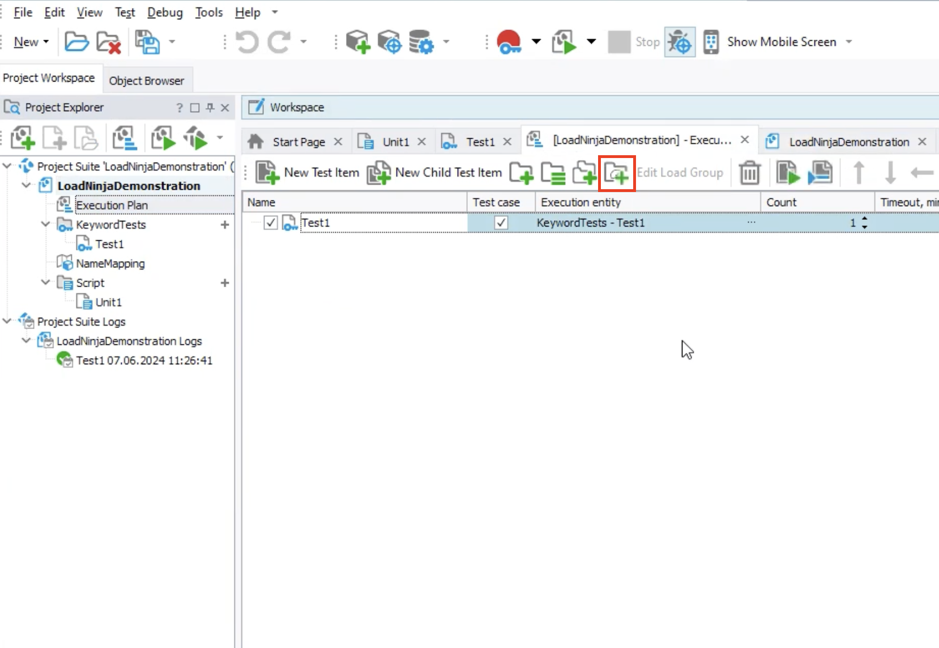Toggle the Test case checkbox for Test1

coord(501,223)
